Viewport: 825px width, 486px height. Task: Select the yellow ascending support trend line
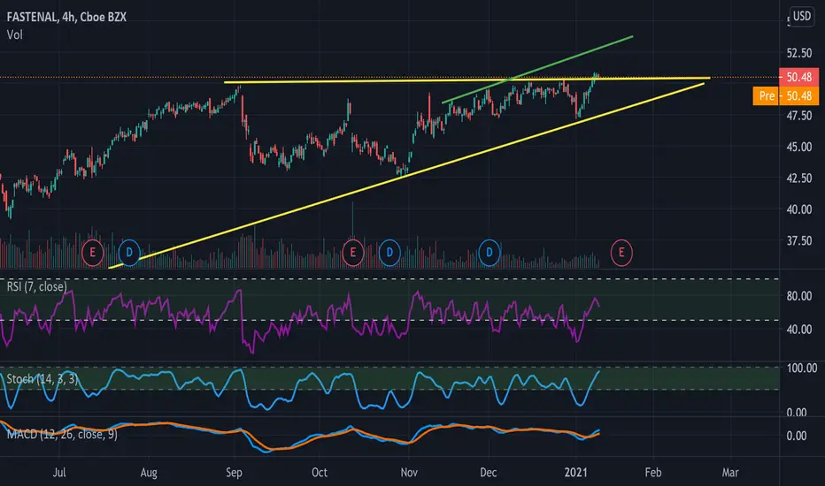point(406,176)
